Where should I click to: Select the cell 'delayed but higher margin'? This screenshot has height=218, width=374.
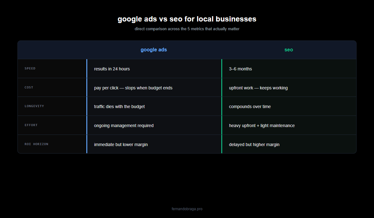click(289, 144)
